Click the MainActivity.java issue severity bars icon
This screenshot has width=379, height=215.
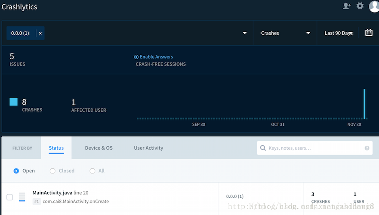22,197
